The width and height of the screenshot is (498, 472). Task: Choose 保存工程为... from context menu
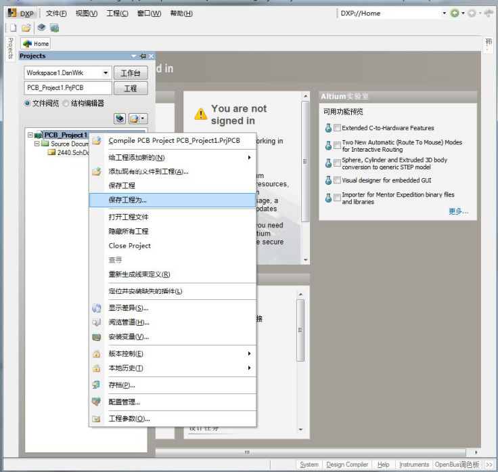tap(173, 200)
